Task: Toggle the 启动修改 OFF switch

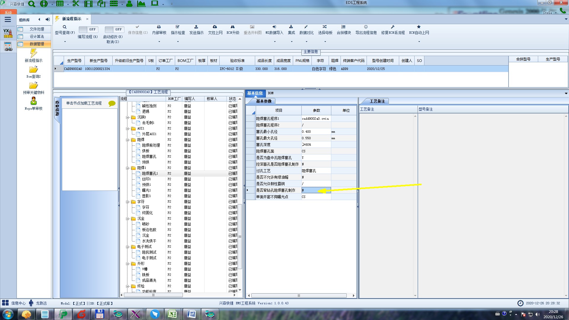Action: [114, 29]
